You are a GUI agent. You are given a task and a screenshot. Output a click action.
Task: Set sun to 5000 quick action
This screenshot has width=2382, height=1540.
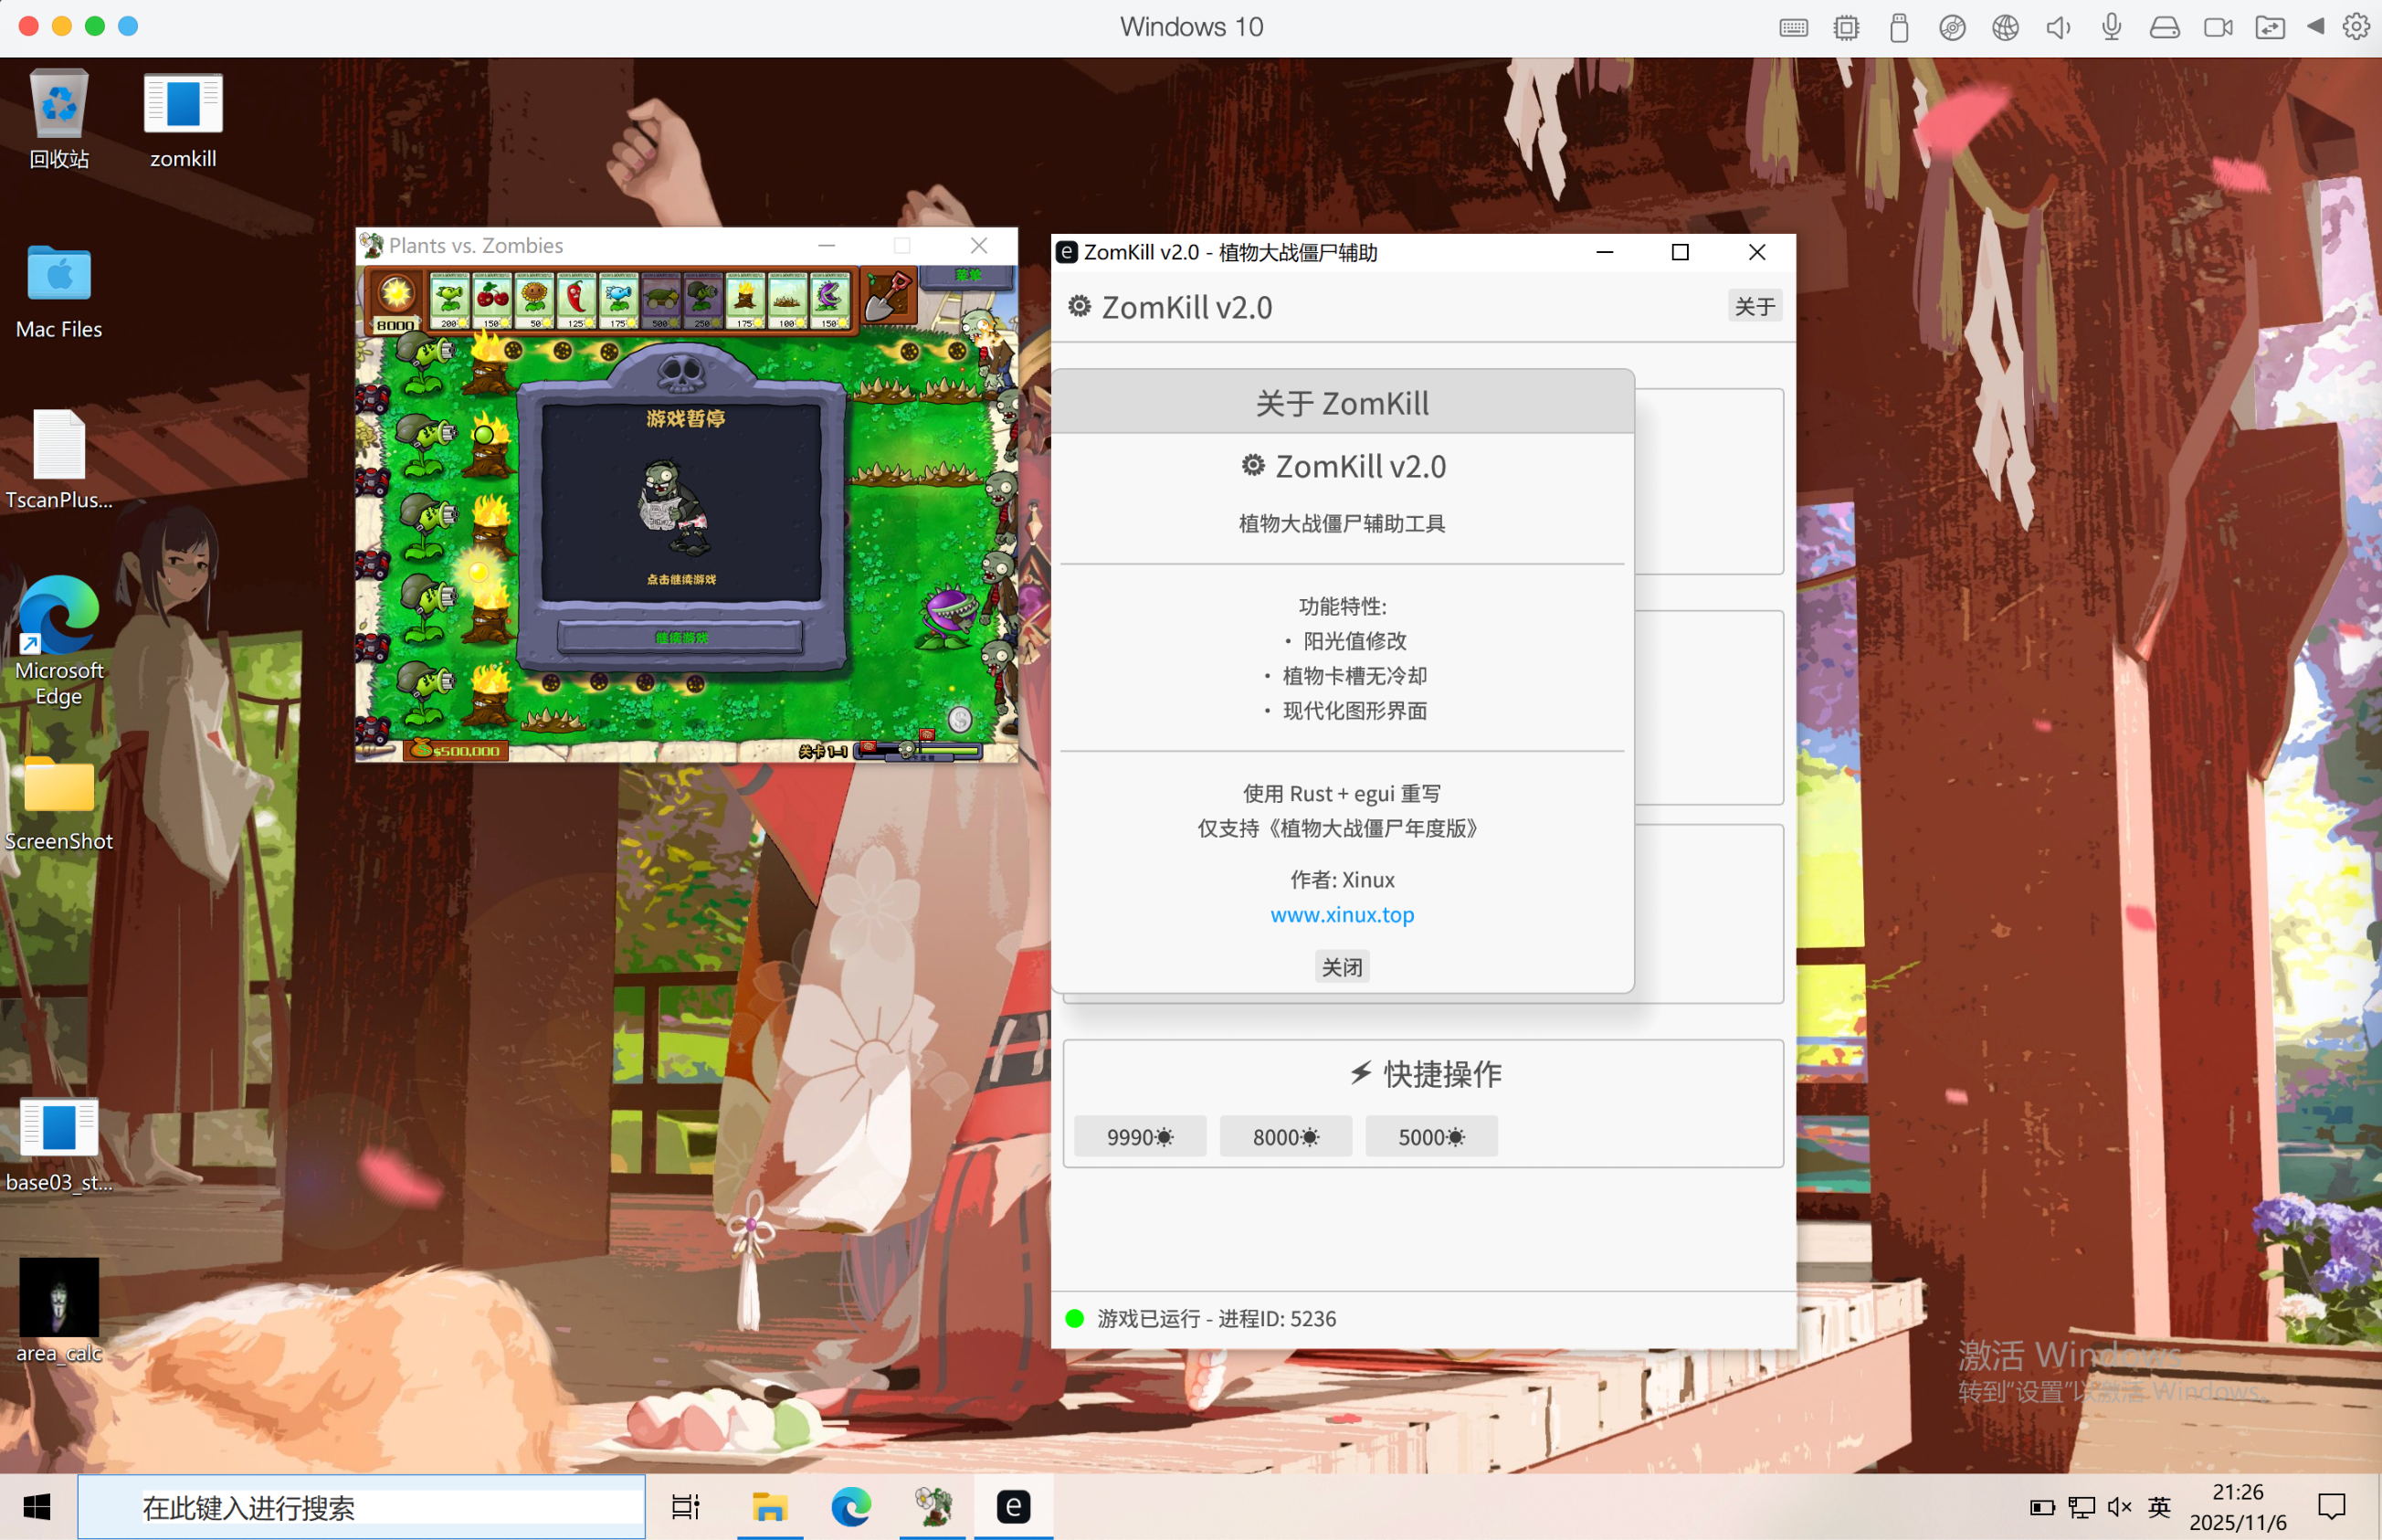[x=1430, y=1137]
